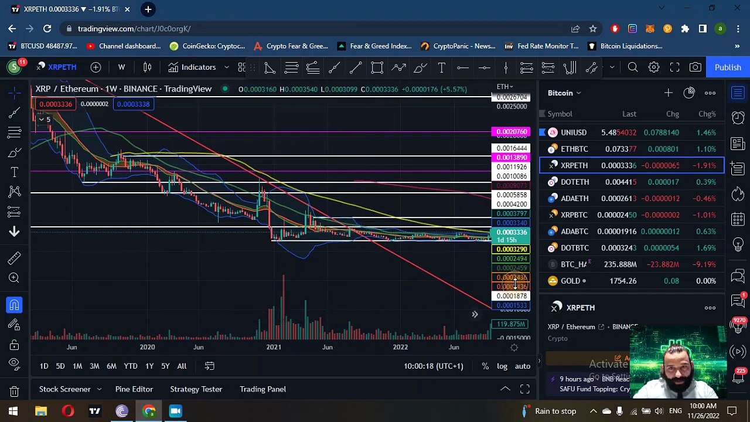The width and height of the screenshot is (750, 422).
Task: Open the Alerts clock icon in right sidebar
Action: 738,118
